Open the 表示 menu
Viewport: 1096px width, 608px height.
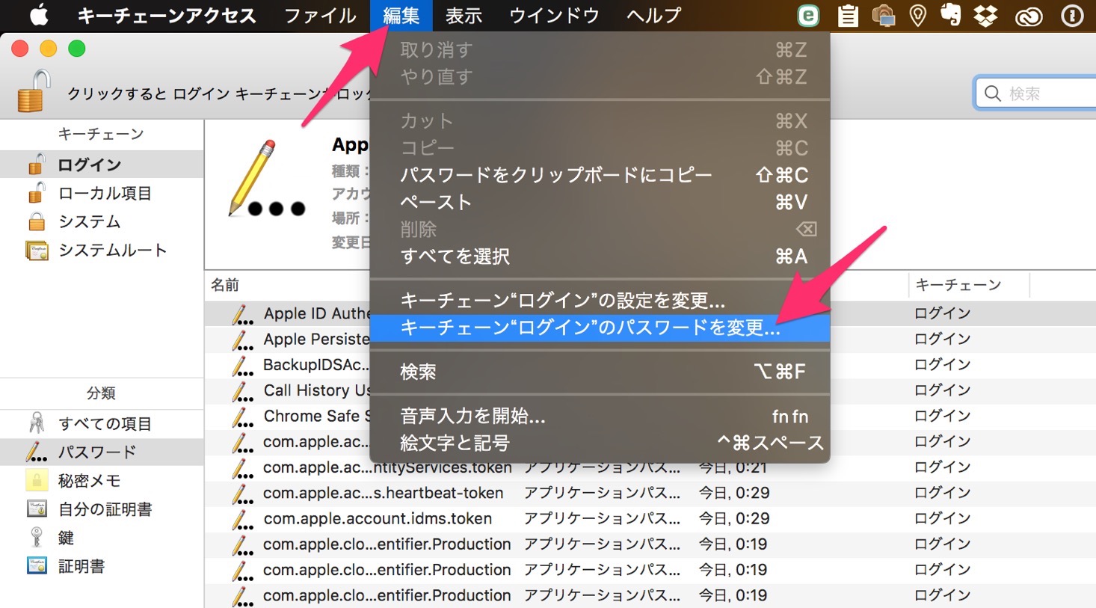click(x=464, y=15)
